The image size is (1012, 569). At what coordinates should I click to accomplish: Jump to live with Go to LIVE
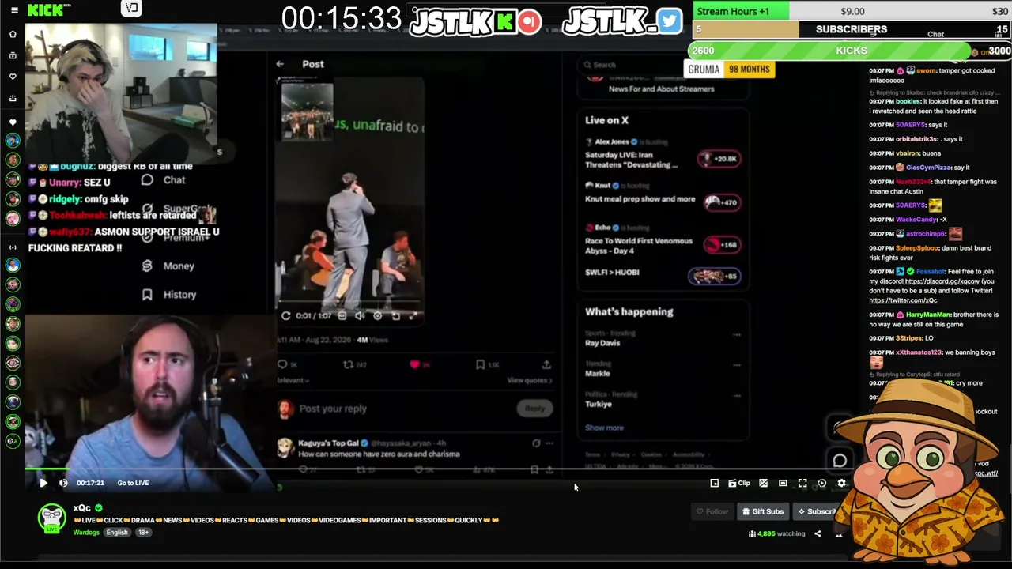[133, 483]
